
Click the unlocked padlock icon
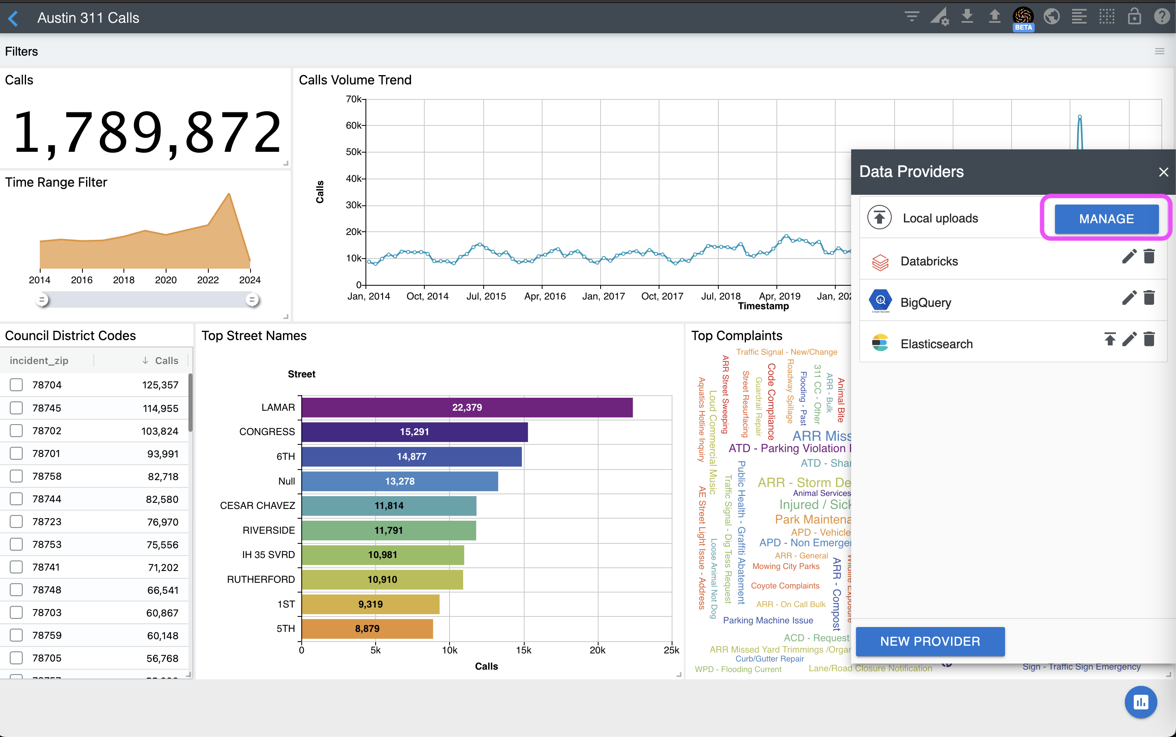1134,17
